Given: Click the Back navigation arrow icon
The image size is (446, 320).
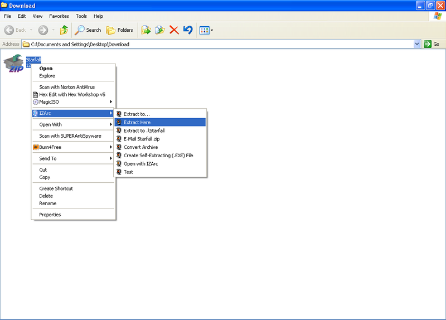Looking at the screenshot, I should (9, 30).
